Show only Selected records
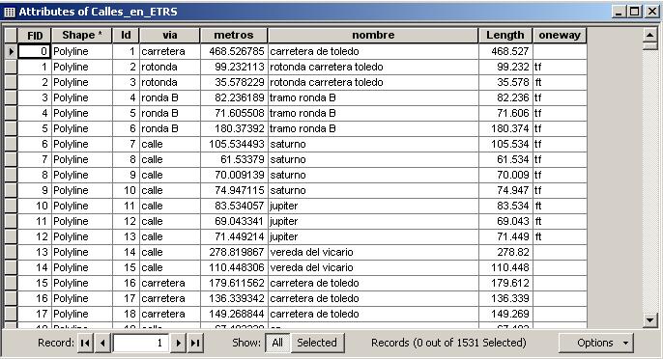 click(x=317, y=343)
